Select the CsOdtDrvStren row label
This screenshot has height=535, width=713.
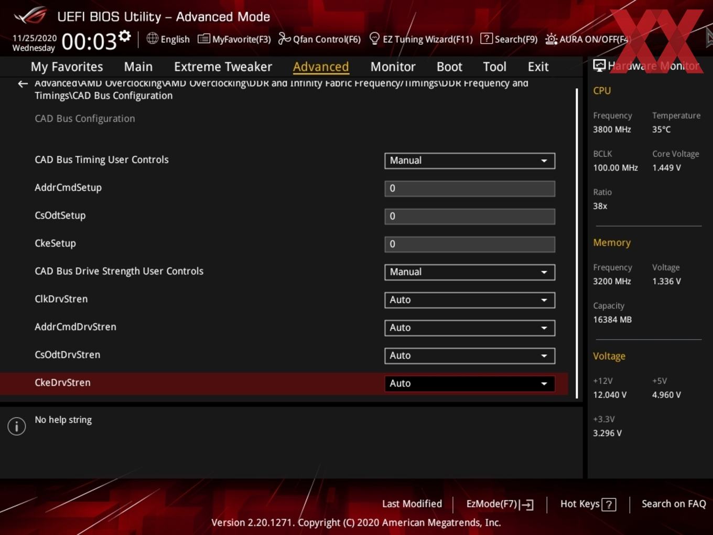tap(67, 355)
